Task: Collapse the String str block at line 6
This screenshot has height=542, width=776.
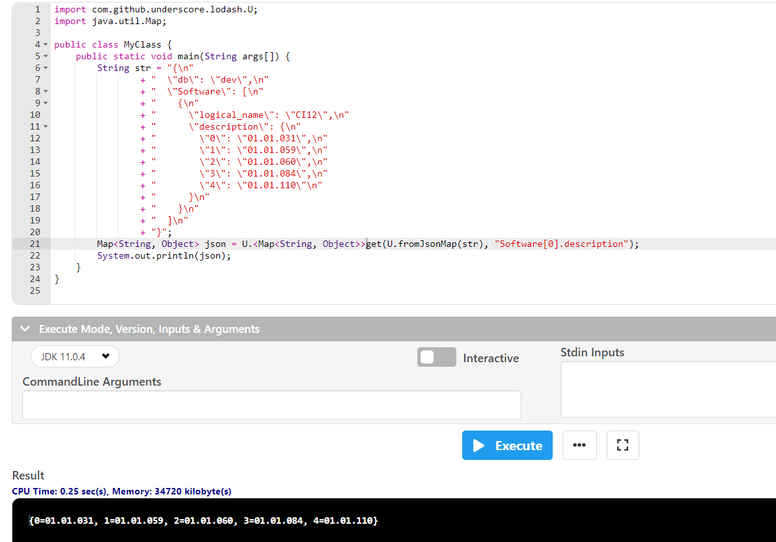Action: 46,68
